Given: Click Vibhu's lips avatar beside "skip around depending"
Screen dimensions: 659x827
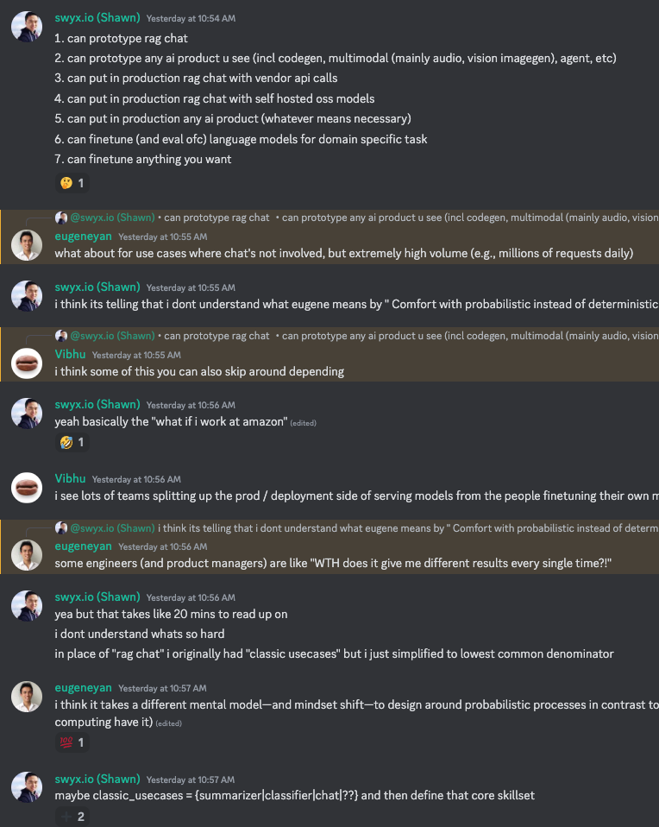Looking at the screenshot, I should point(27,363).
